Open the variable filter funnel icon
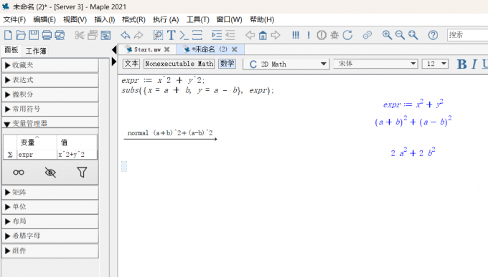This screenshot has width=488, height=277. pos(82,172)
